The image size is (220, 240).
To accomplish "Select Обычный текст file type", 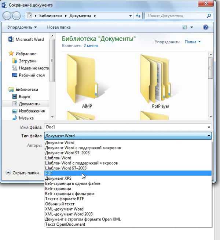I will tap(128, 204).
